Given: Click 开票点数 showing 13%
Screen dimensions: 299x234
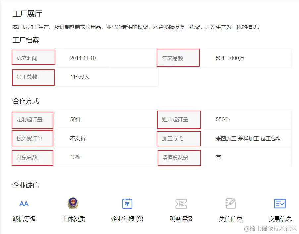Looking at the screenshot, I should pyautogui.click(x=32, y=158).
